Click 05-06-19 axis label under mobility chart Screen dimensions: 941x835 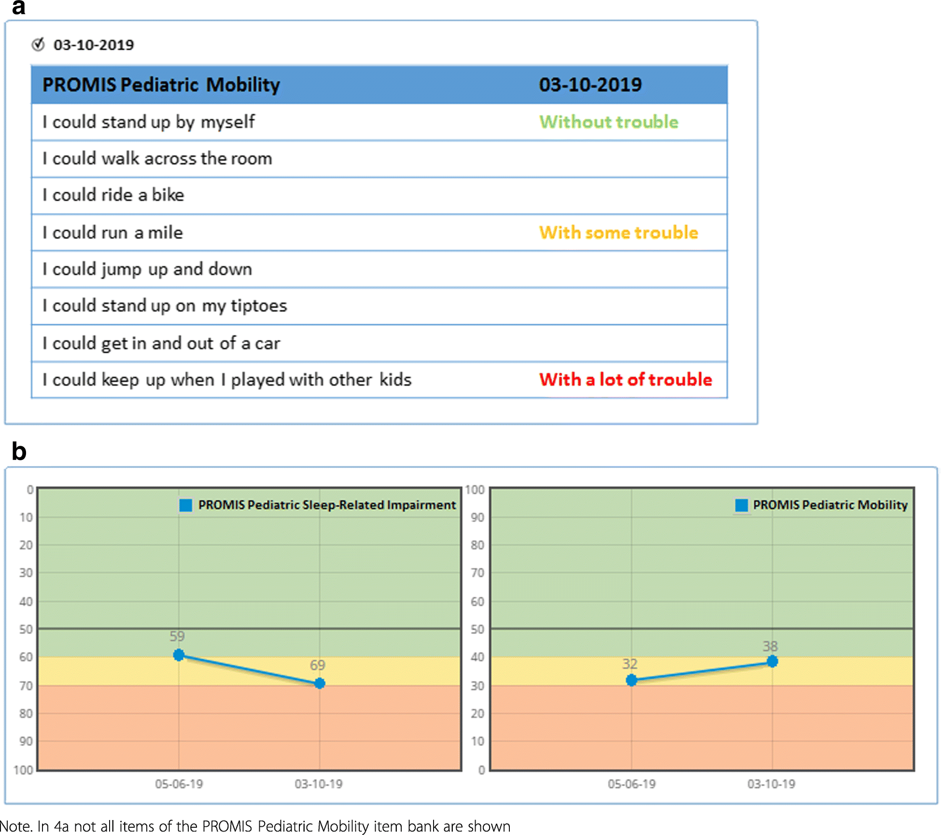(x=632, y=783)
